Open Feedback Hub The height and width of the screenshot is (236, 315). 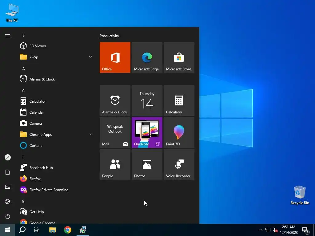[x=56, y=167]
